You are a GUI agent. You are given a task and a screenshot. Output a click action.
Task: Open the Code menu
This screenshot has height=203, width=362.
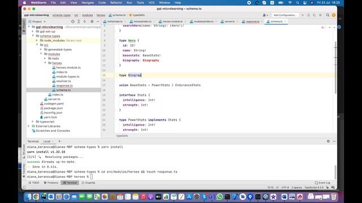pyautogui.click(x=102, y=3)
